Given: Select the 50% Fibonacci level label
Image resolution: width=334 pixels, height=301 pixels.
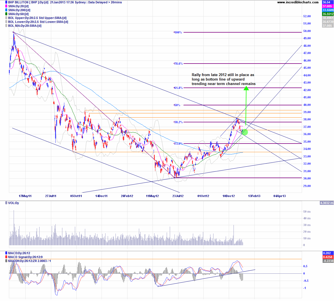Looking at the screenshot, I should point(177,105).
